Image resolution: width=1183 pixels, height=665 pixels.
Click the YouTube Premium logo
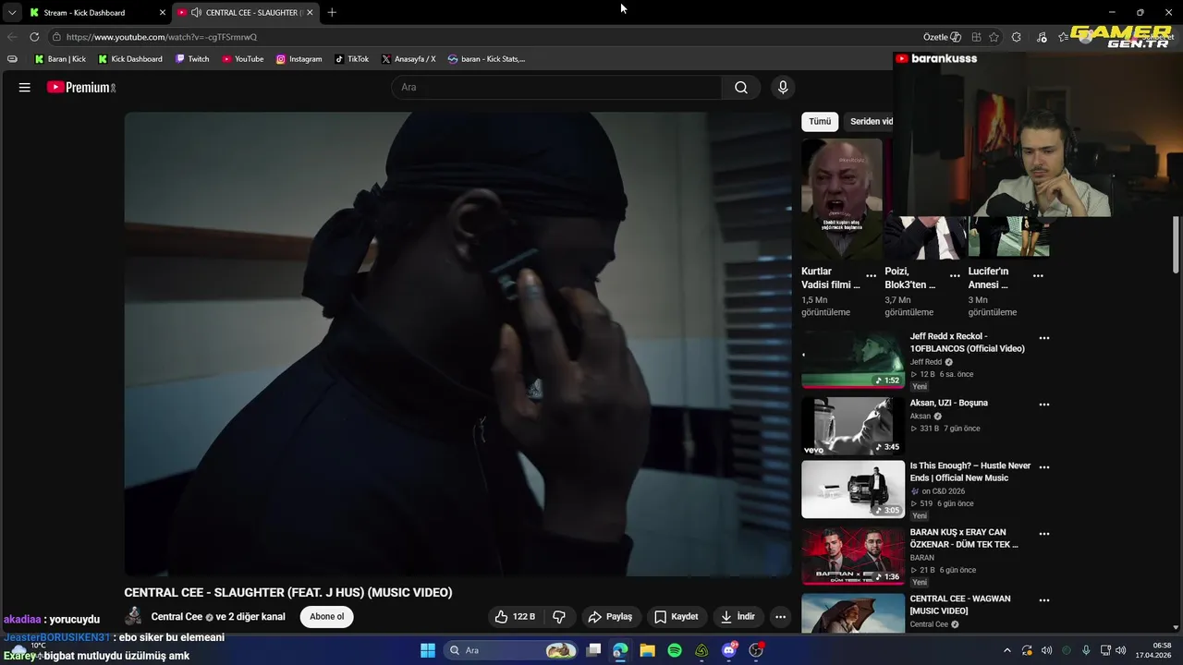click(x=81, y=87)
